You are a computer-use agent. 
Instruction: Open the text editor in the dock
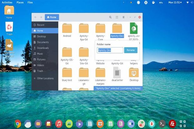[90, 124]
